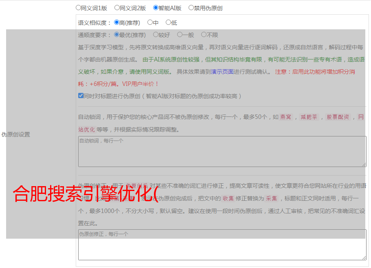Set 通顺度要求 to 最优(推荐)
The image size is (371, 268).
(x=116, y=35)
